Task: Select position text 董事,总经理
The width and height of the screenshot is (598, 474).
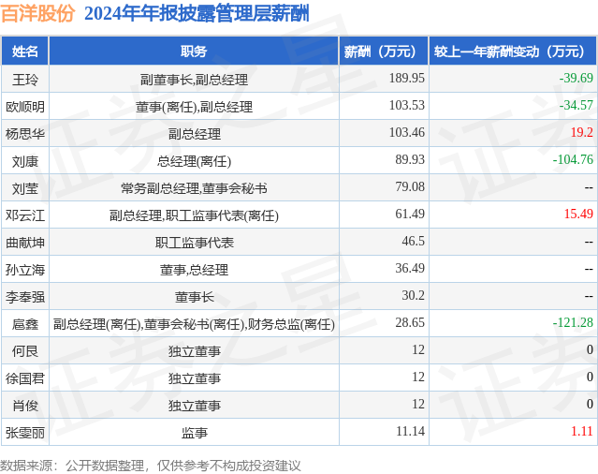Action: tap(194, 270)
